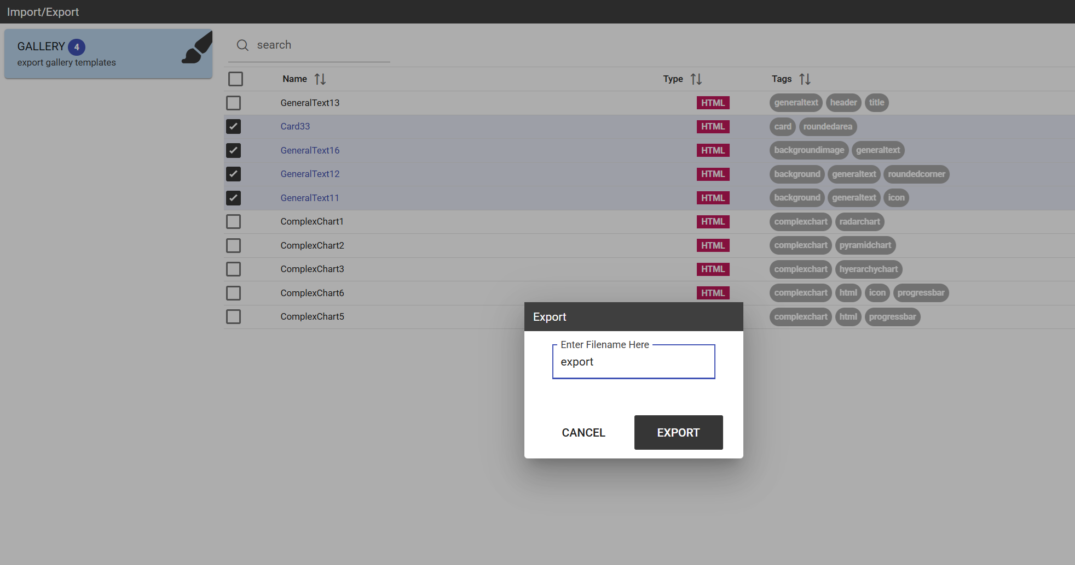
Task: Click the GeneralText11 name
Action: point(310,198)
